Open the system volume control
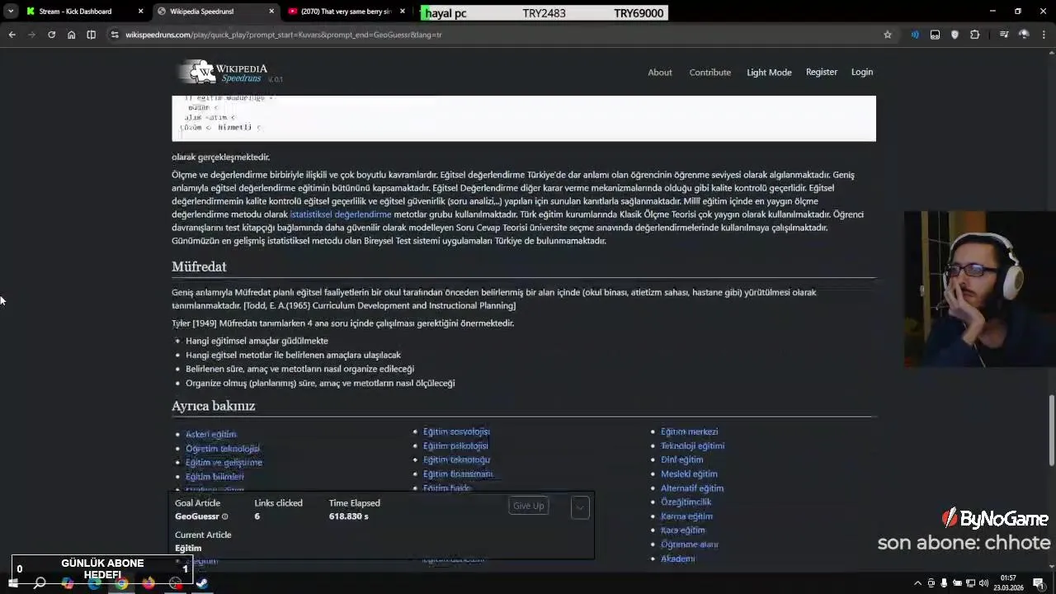The height and width of the screenshot is (594, 1056). tap(983, 583)
